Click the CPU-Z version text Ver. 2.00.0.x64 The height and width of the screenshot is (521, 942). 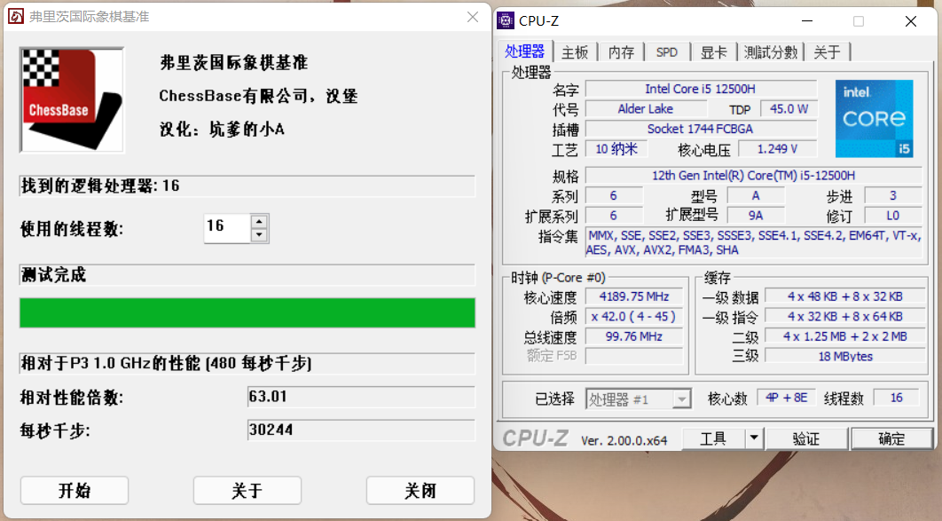coord(624,440)
